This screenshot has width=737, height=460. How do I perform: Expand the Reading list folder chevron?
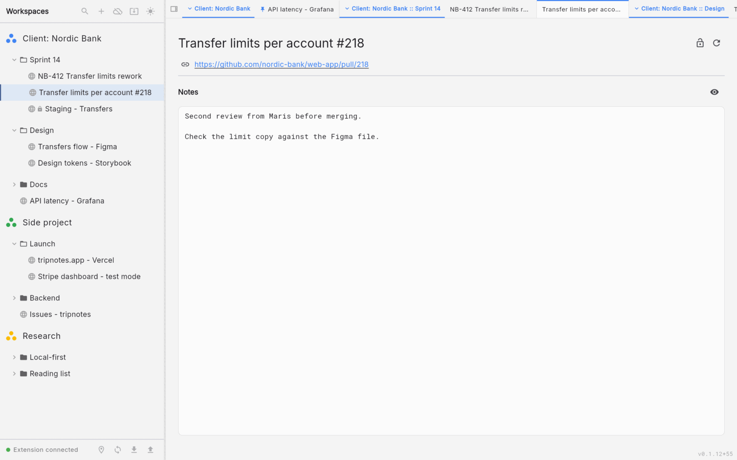tap(14, 374)
